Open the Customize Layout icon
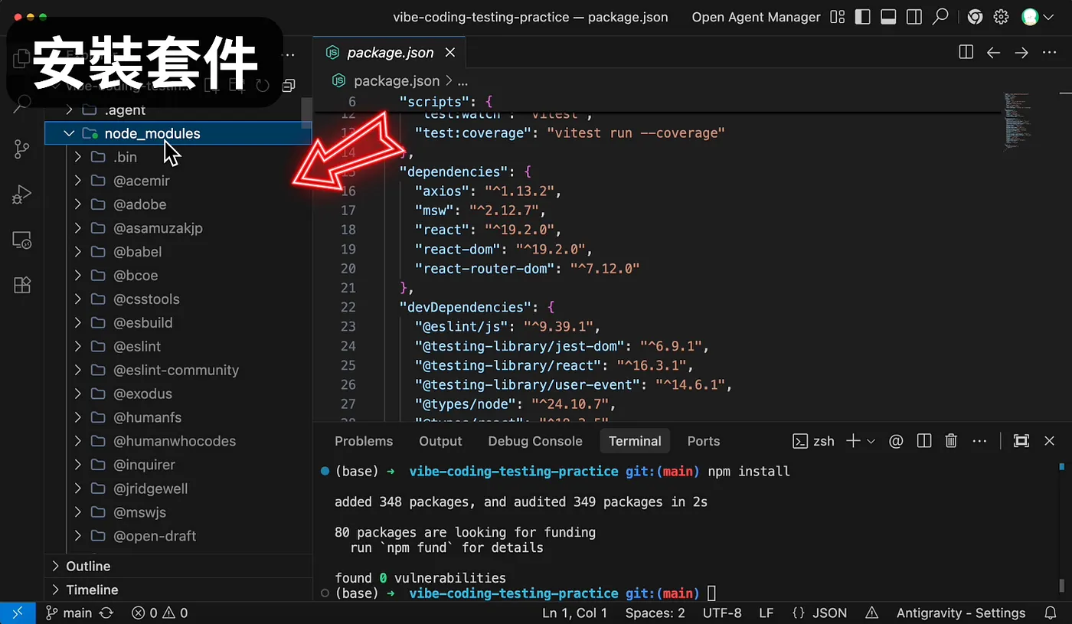 click(838, 17)
